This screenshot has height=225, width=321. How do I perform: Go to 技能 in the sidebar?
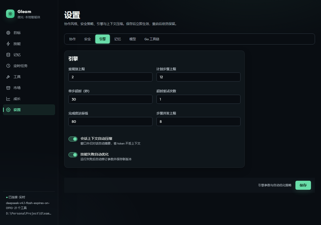click(29, 44)
